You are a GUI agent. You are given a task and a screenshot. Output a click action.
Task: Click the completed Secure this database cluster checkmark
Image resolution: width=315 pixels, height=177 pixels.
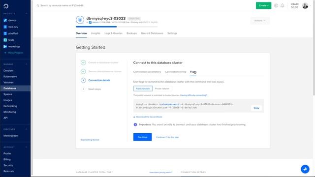pyautogui.click(x=83, y=71)
